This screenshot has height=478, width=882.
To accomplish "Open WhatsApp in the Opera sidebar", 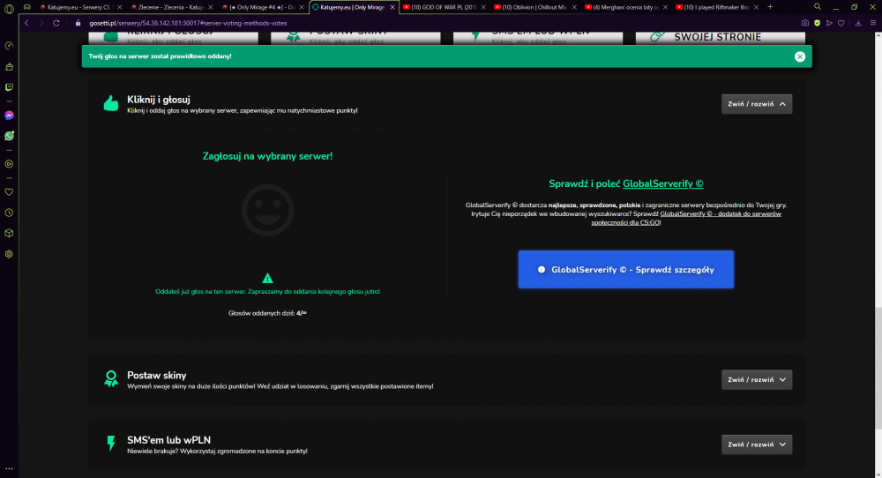I will point(9,136).
